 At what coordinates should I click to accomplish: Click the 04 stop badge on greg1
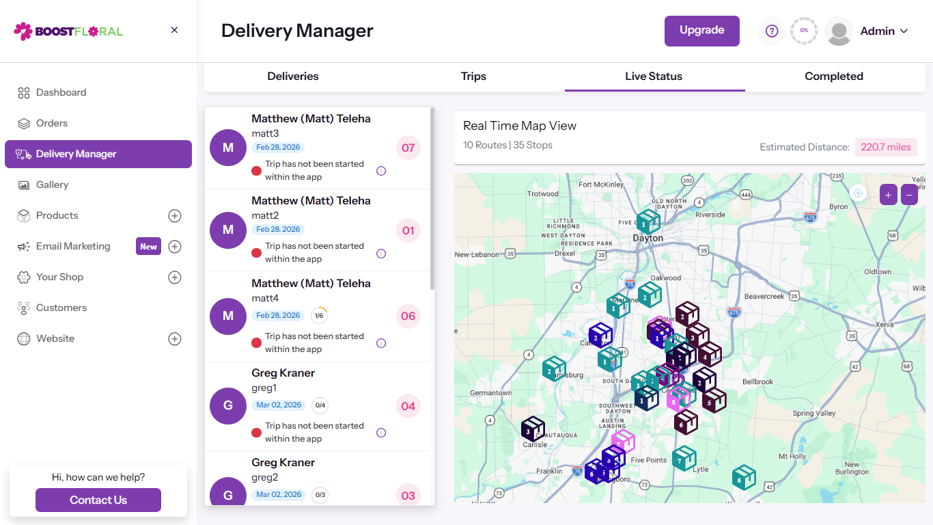click(x=408, y=406)
